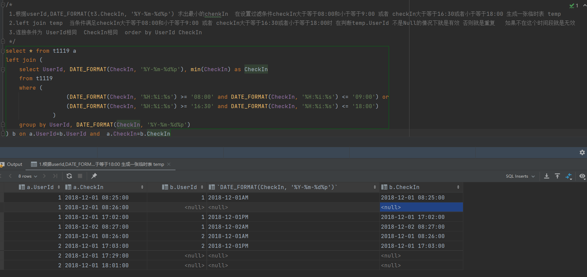
Task: Sort by DATE_FORMAT column header arrows
Action: pyautogui.click(x=375, y=187)
